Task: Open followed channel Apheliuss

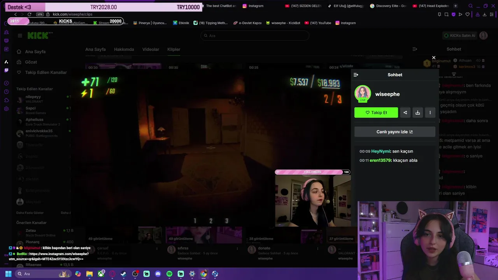Action: (43, 122)
